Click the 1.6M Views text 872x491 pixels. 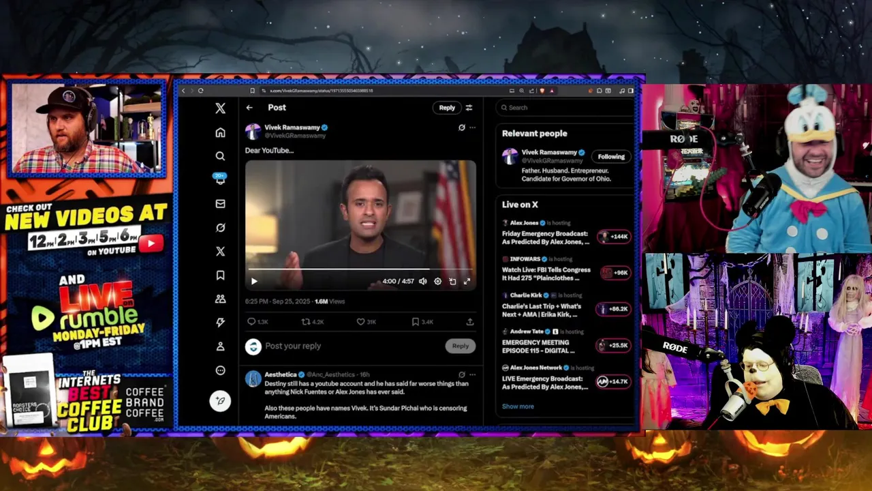[x=330, y=301]
